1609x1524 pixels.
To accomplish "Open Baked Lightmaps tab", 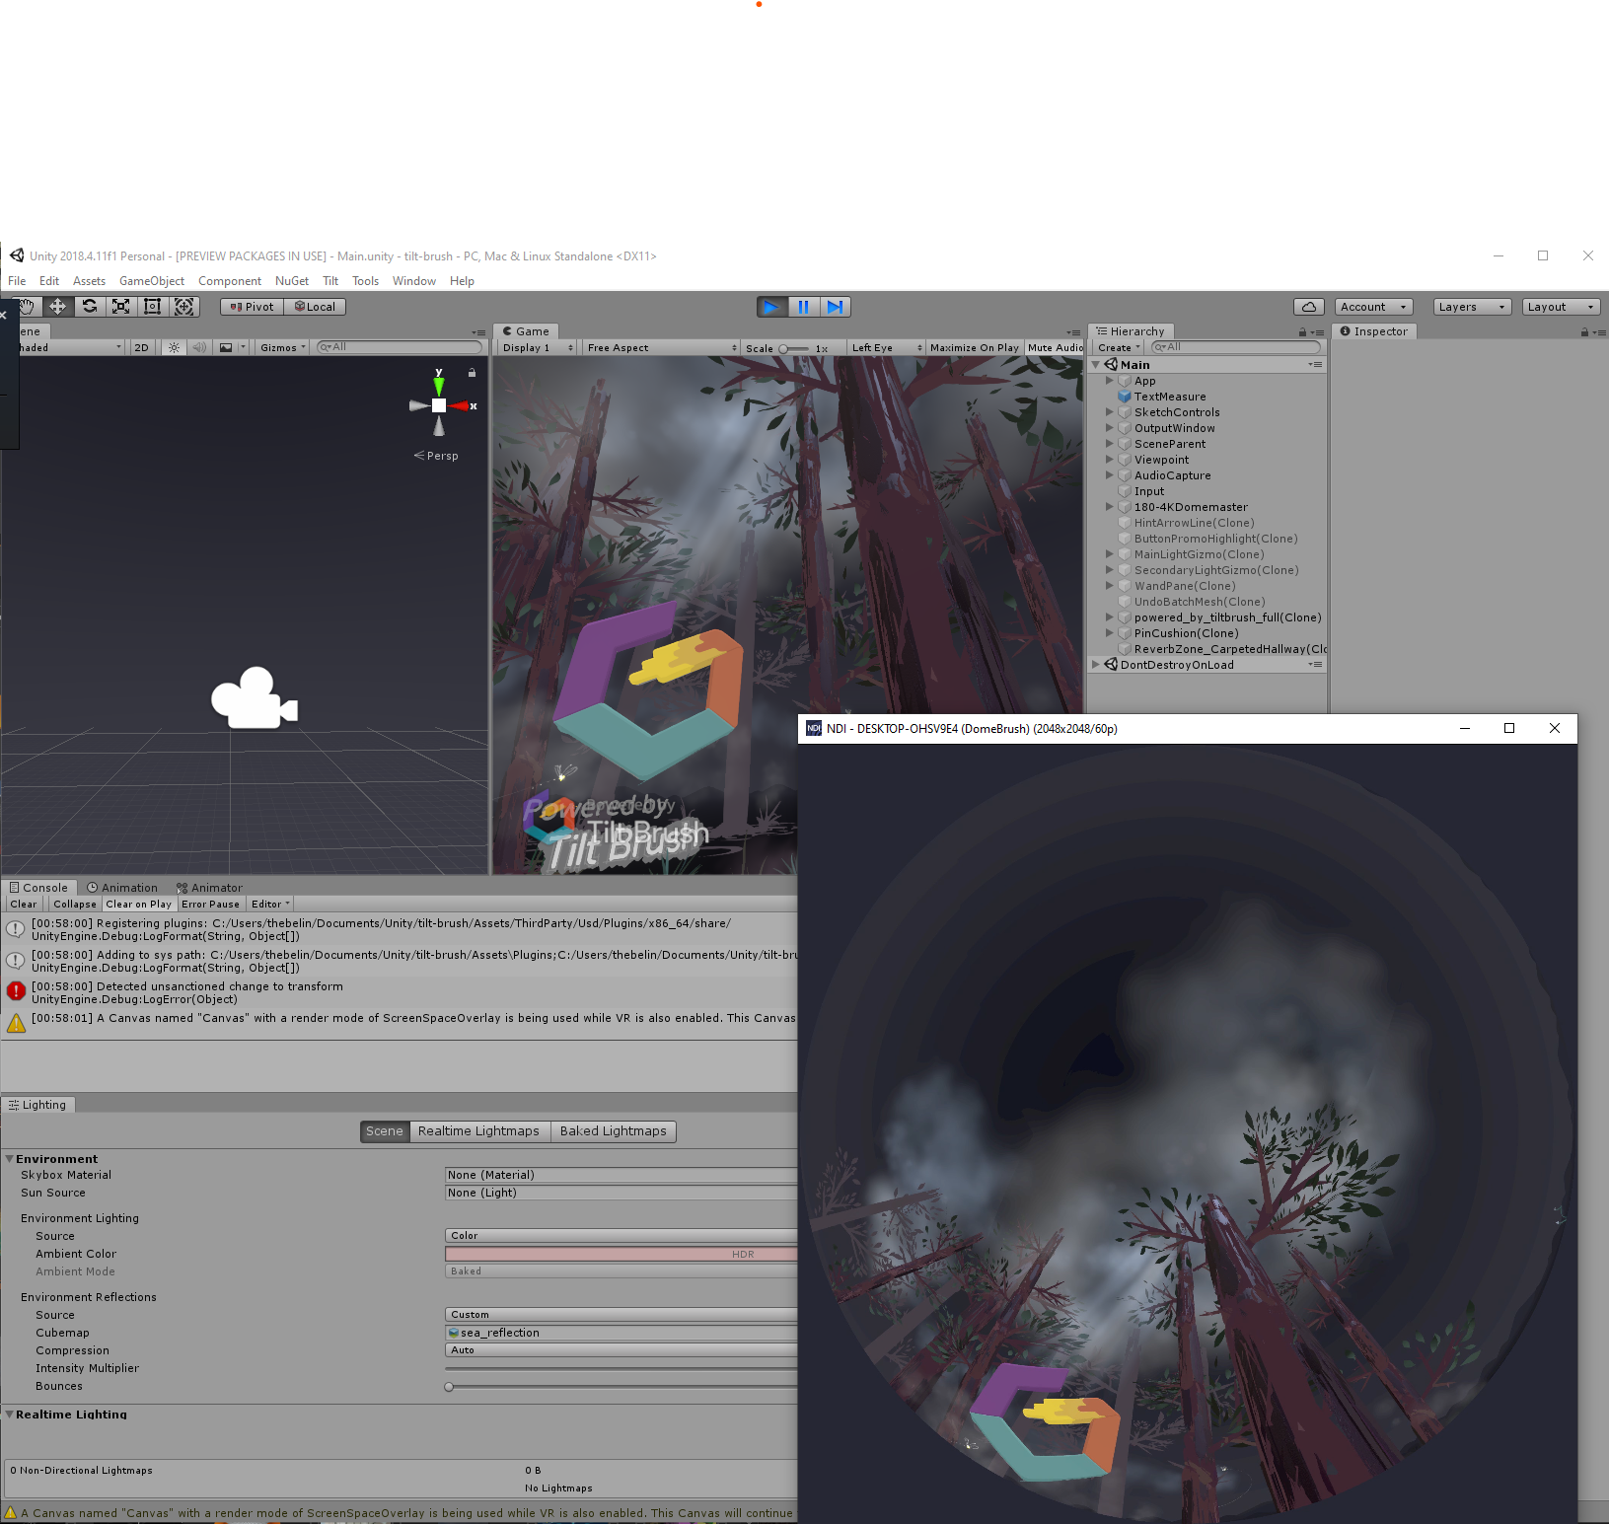I will pos(614,1131).
